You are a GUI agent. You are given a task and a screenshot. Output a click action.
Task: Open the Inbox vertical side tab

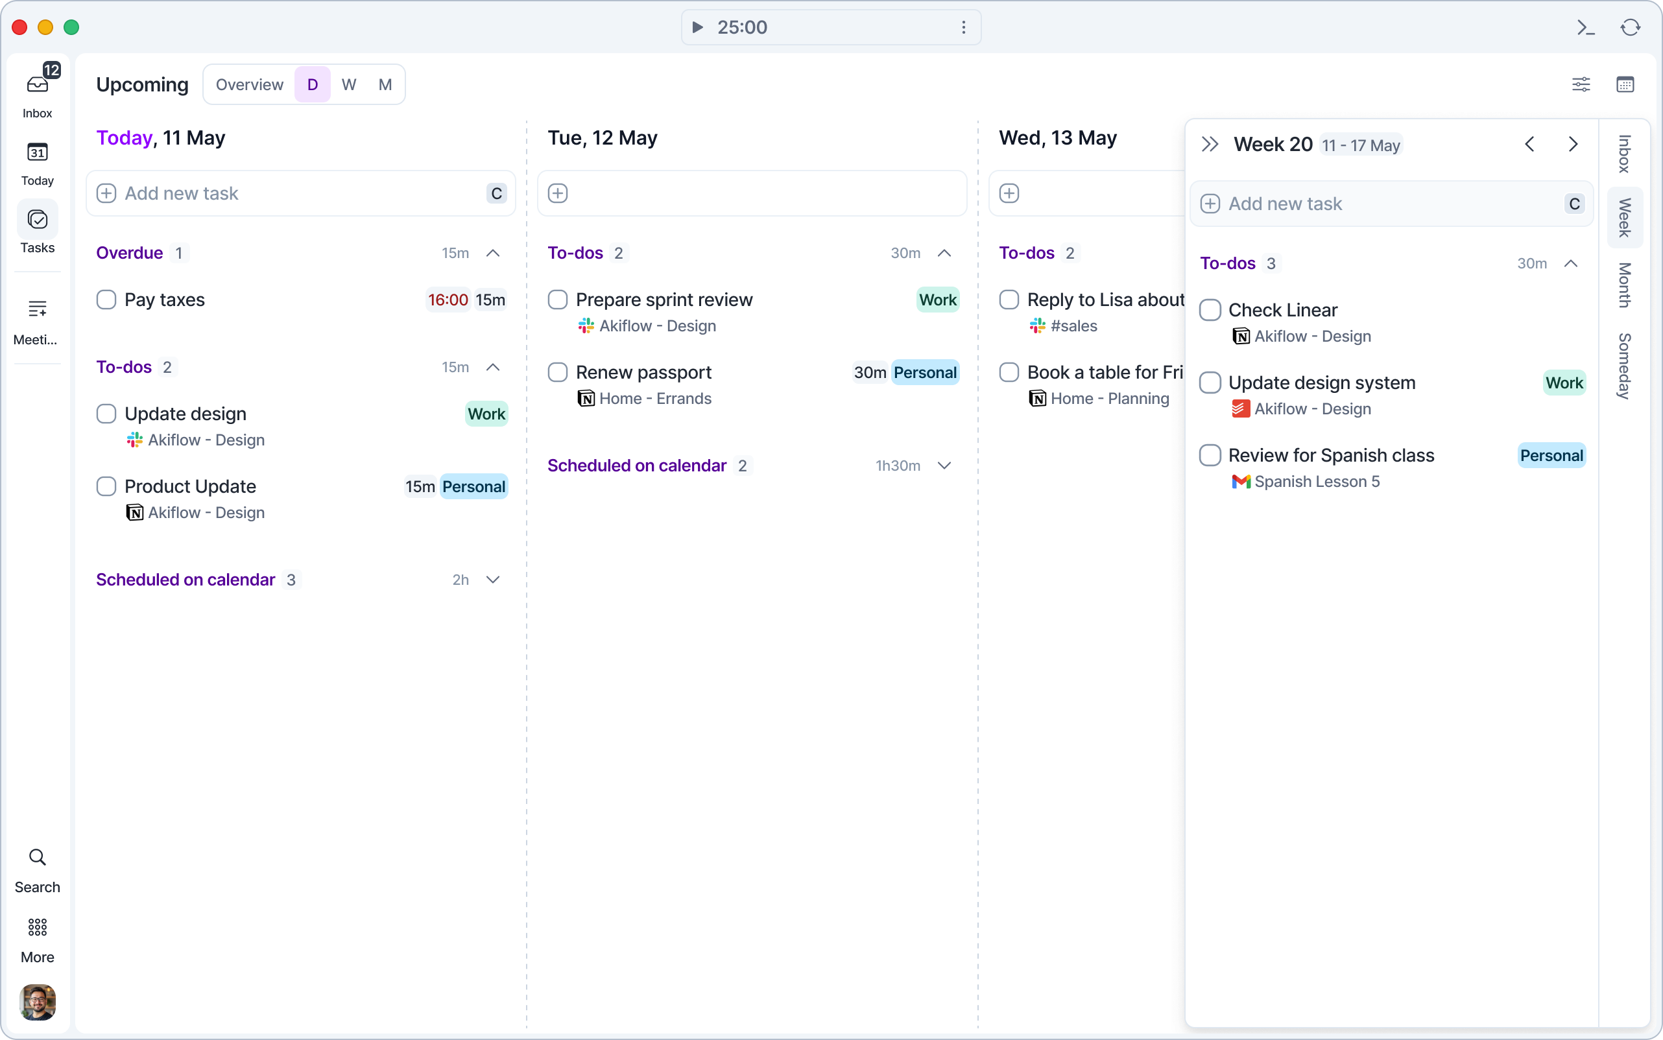pyautogui.click(x=1625, y=154)
